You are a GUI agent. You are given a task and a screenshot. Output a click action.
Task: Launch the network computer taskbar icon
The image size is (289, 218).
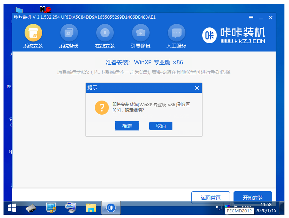click(51, 208)
